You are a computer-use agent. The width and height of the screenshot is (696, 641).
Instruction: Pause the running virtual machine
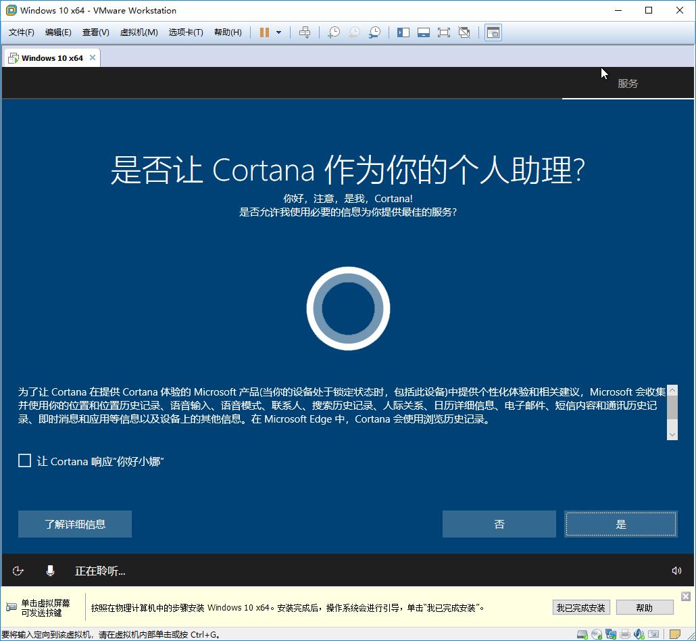point(264,32)
